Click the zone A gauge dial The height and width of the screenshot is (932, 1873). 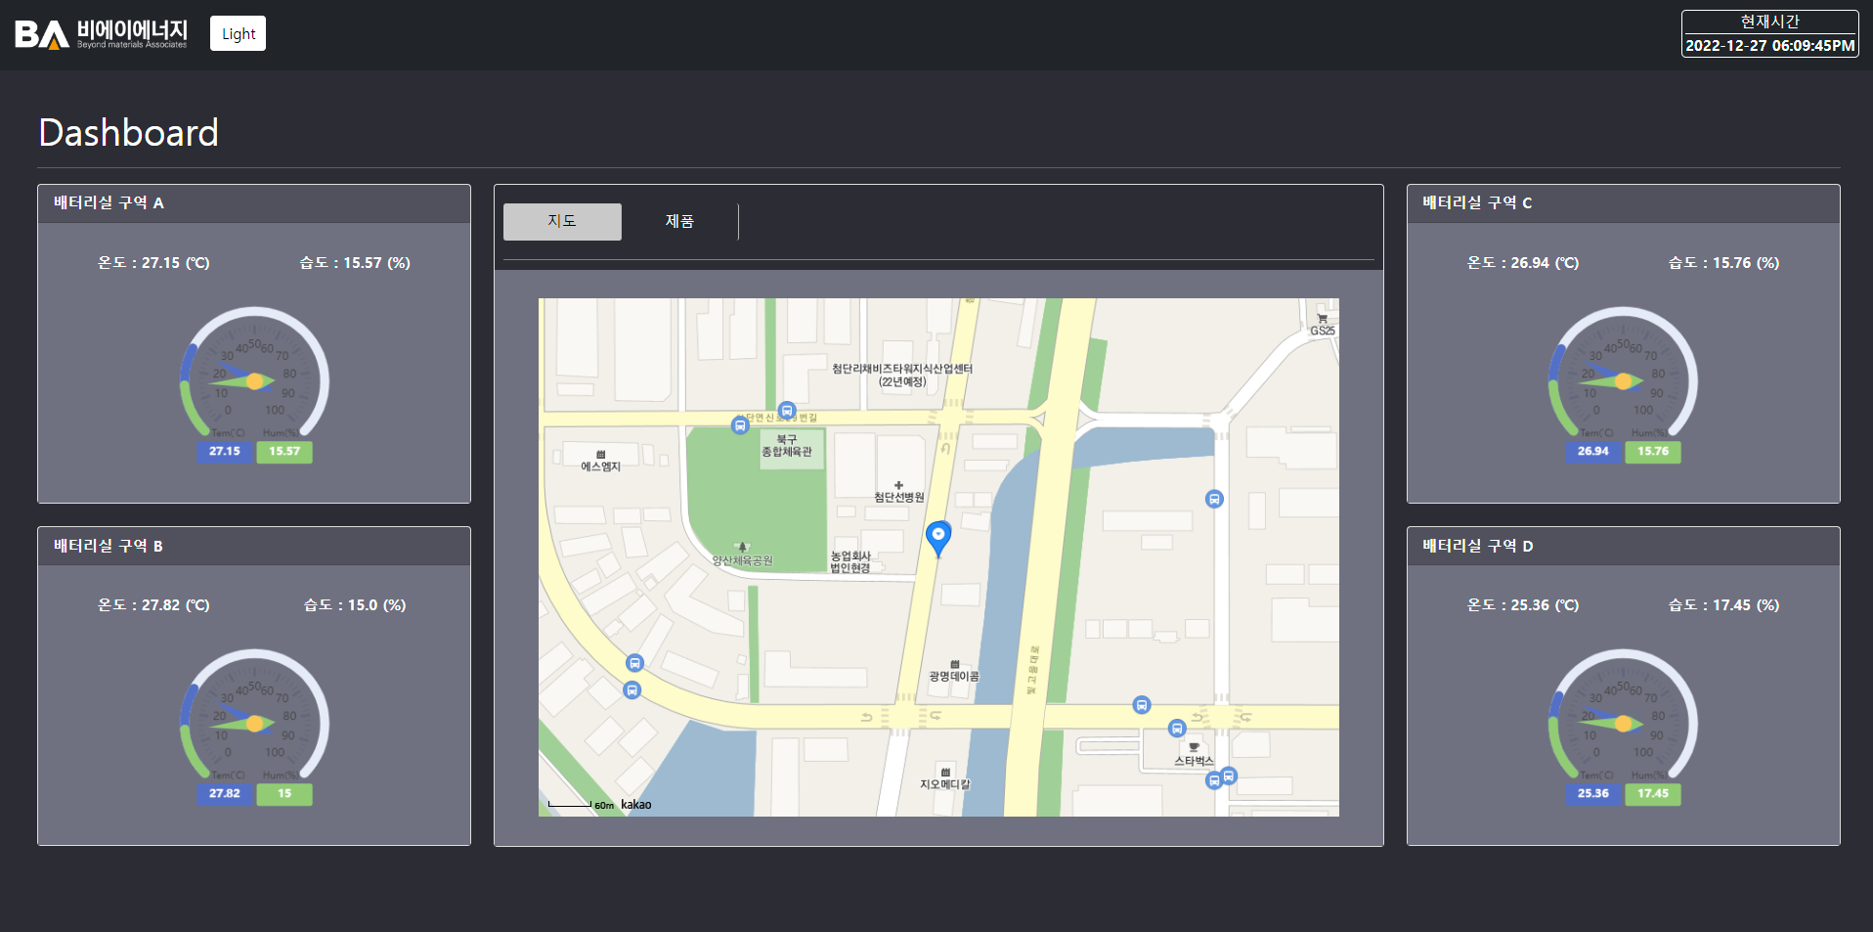coord(254,379)
